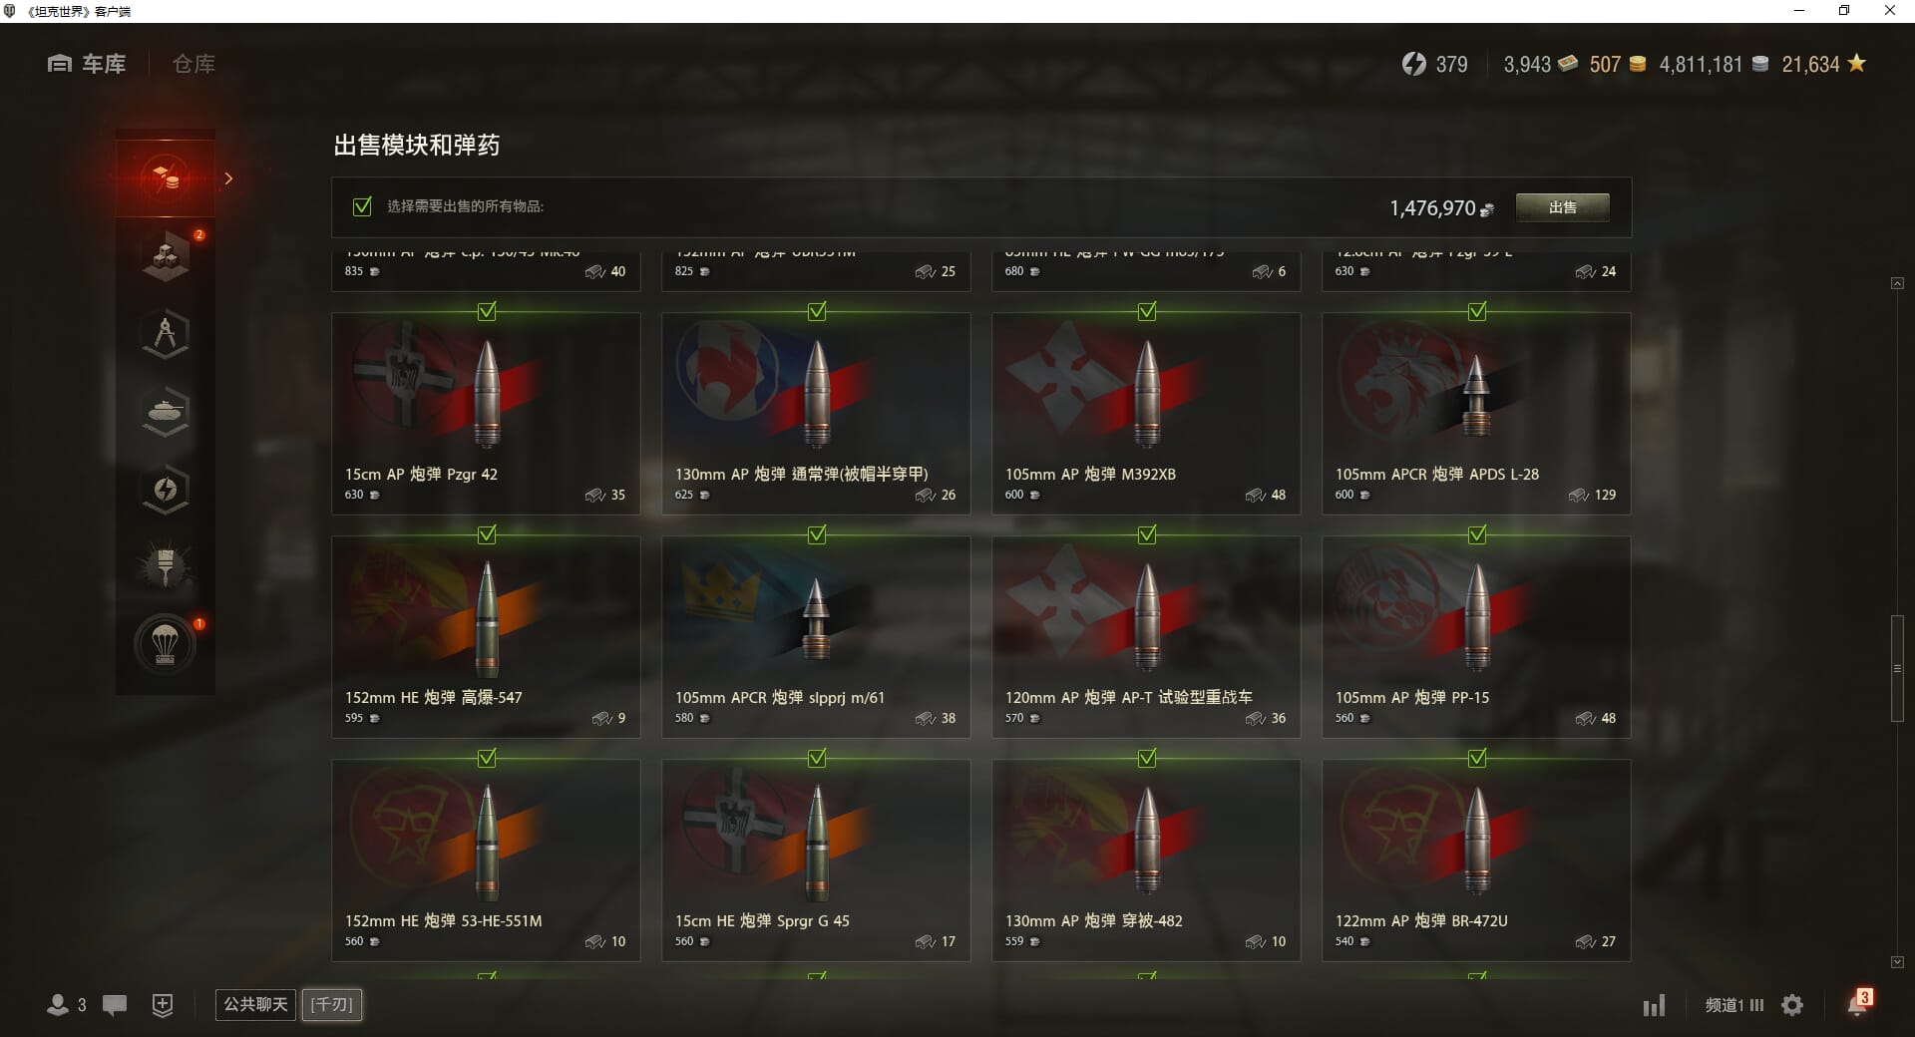Open the paint brush customization sidebar icon
1915x1037 pixels.
click(x=166, y=567)
